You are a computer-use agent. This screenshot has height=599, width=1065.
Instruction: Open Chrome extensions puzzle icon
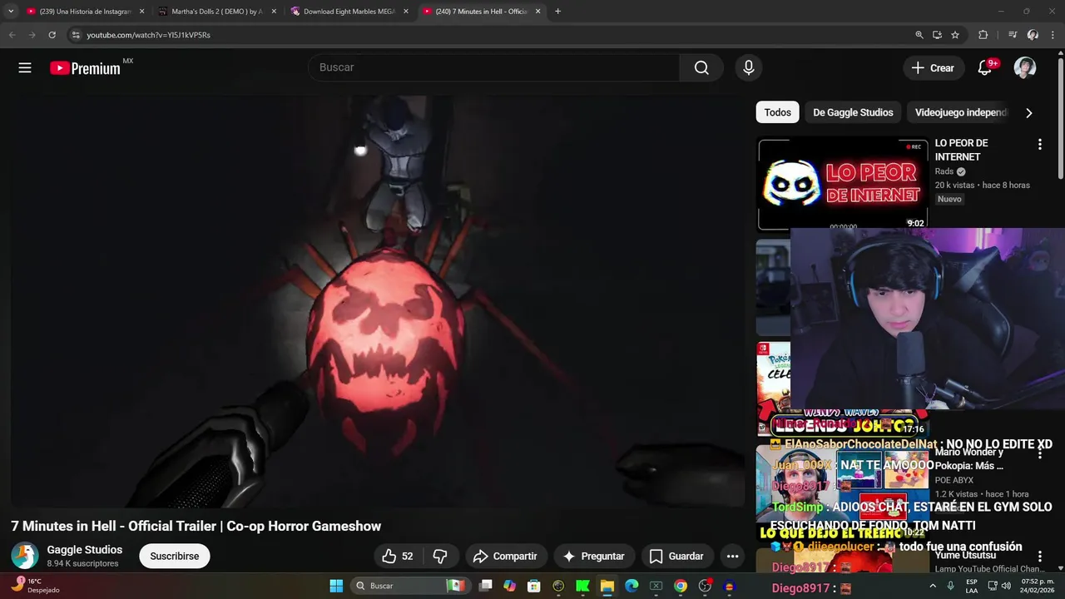point(983,35)
